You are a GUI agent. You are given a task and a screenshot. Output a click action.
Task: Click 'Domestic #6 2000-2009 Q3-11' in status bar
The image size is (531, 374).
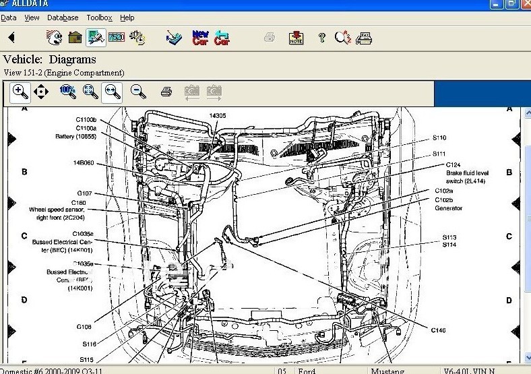[x=51, y=371]
